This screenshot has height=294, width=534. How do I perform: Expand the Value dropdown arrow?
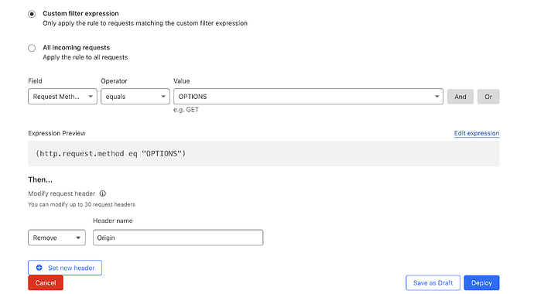(436, 97)
